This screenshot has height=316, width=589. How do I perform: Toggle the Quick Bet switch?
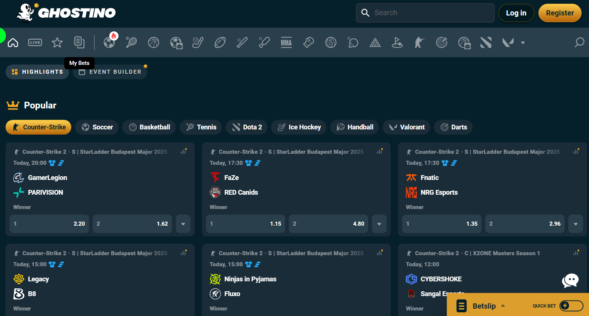coord(571,306)
